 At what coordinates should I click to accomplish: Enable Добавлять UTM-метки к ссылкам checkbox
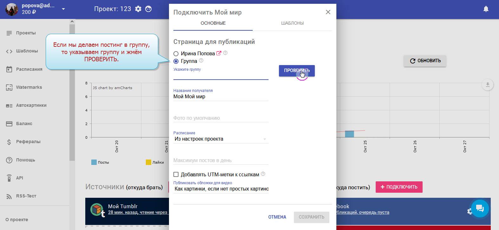176,174
